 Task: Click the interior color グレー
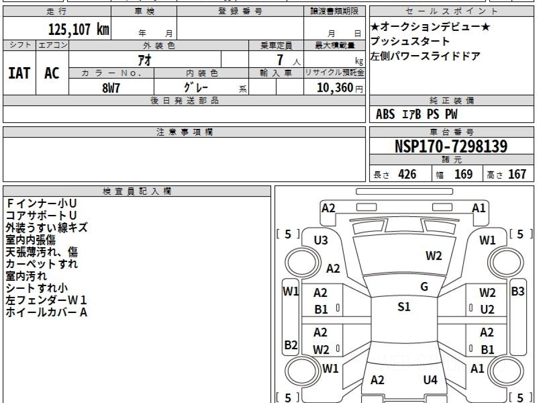[196, 87]
